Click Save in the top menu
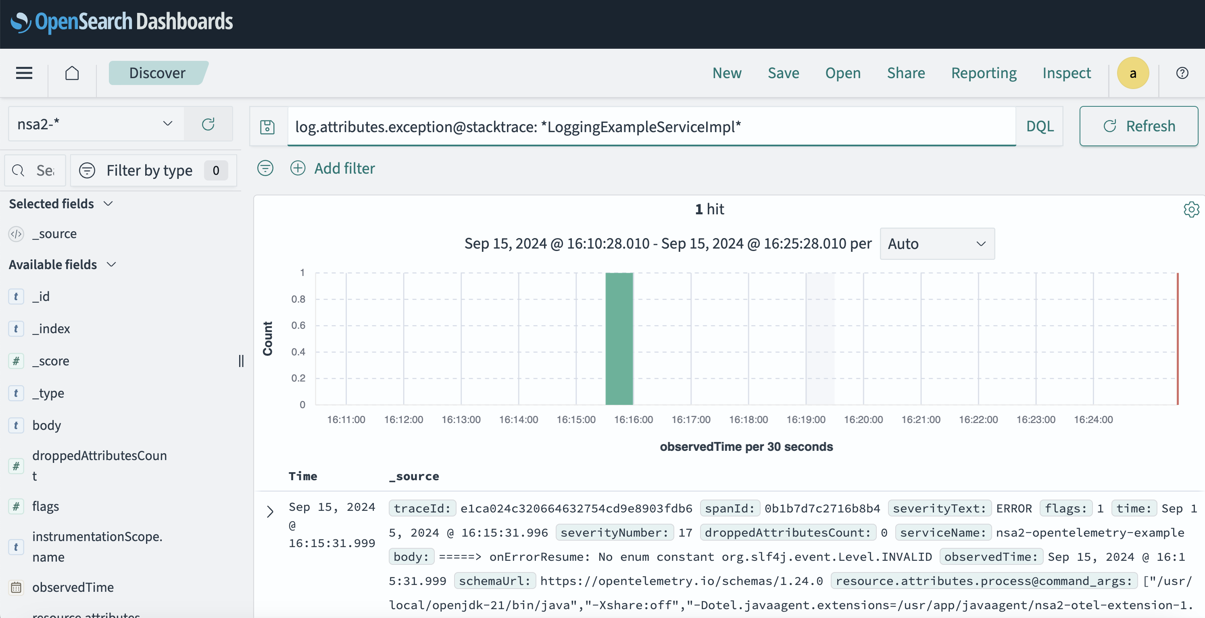This screenshot has width=1205, height=618. click(783, 73)
